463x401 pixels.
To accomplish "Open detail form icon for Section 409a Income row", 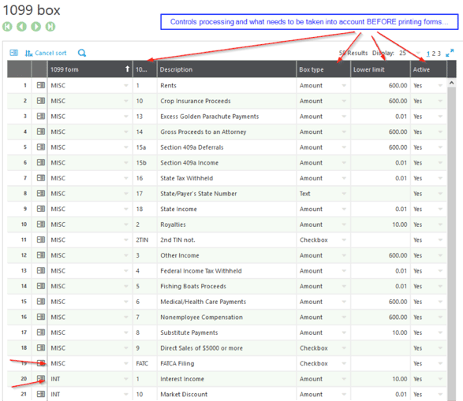I will (x=41, y=162).
